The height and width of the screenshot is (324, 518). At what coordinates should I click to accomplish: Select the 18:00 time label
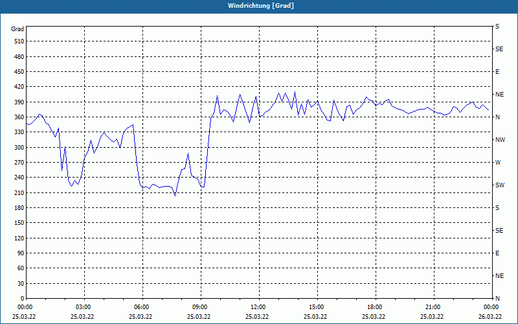pos(374,307)
